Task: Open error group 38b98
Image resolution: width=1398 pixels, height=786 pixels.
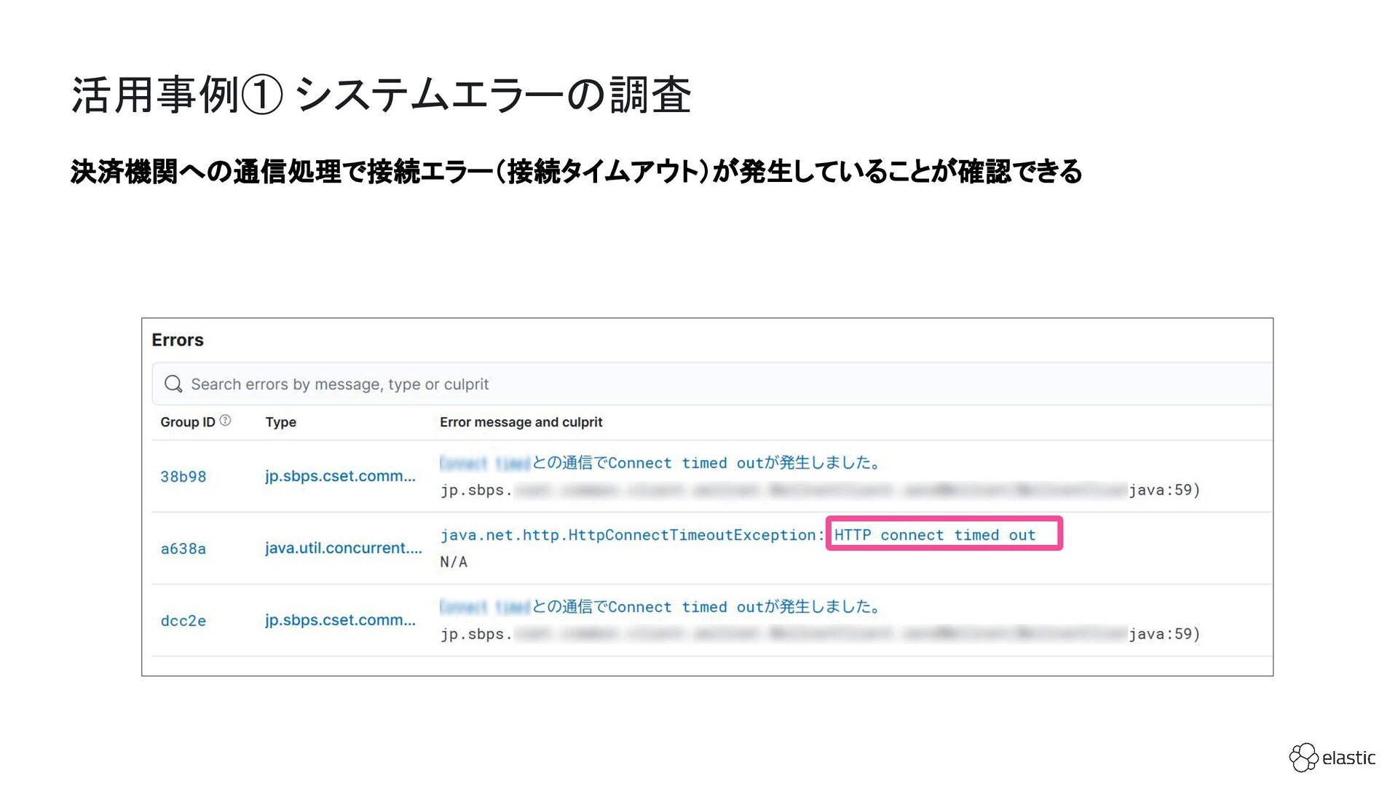Action: pos(183,477)
